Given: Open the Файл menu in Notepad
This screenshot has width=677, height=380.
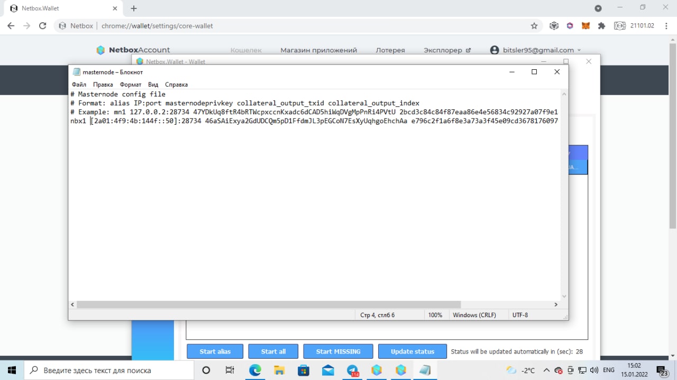Looking at the screenshot, I should [x=79, y=85].
